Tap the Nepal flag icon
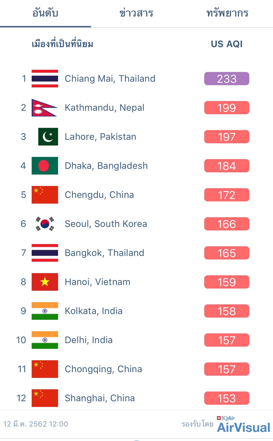This screenshot has height=441, width=273. (x=45, y=108)
